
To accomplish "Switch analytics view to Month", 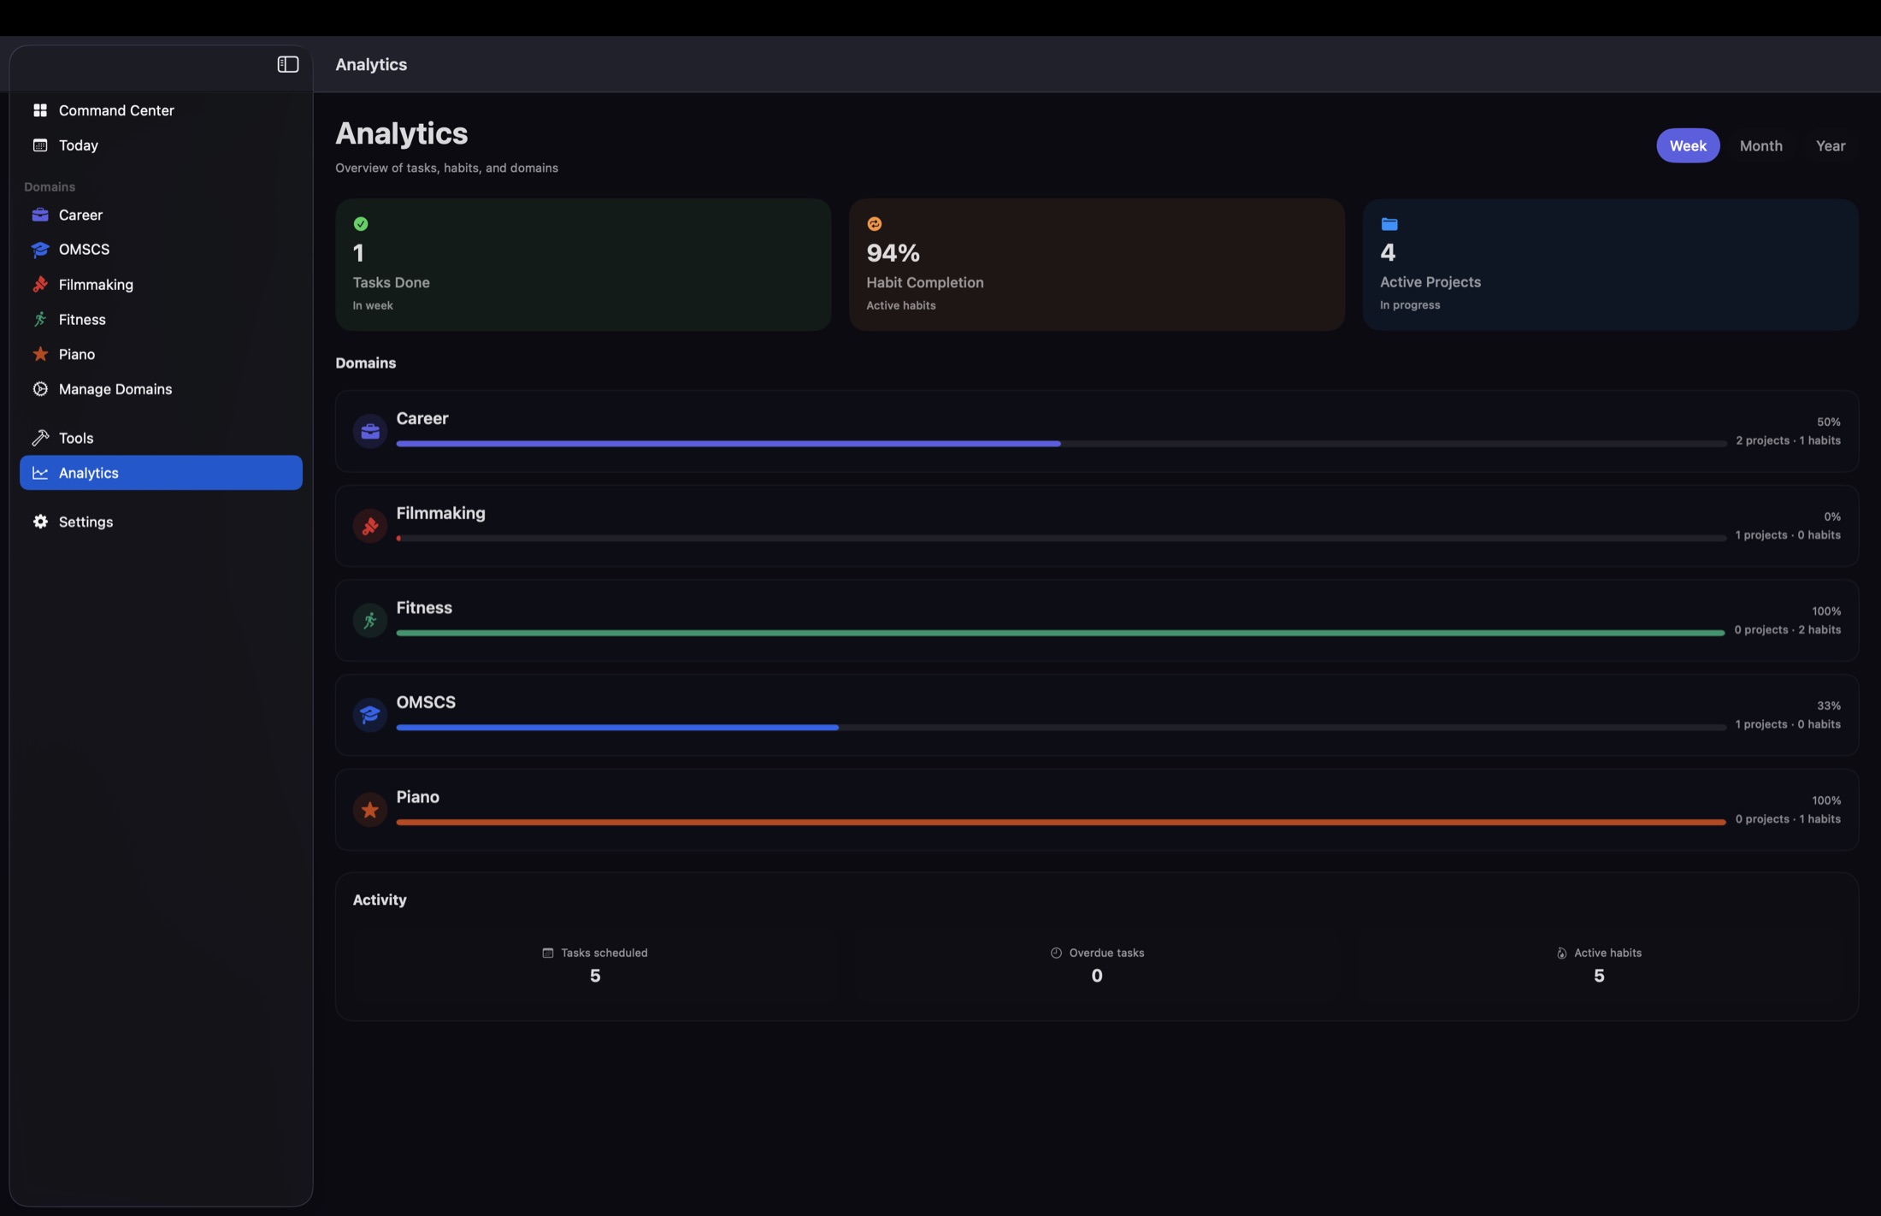I will coord(1760,145).
